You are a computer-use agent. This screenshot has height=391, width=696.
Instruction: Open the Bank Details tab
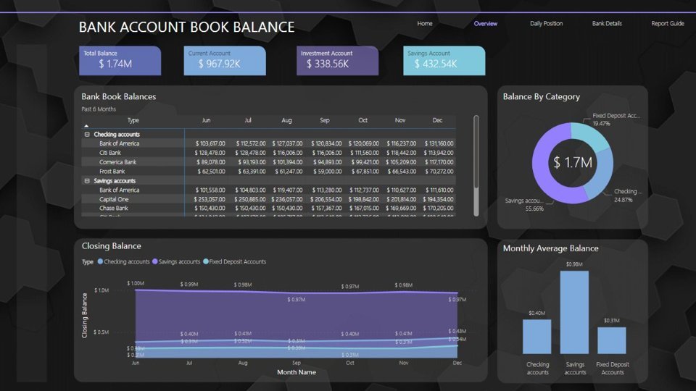tap(607, 23)
